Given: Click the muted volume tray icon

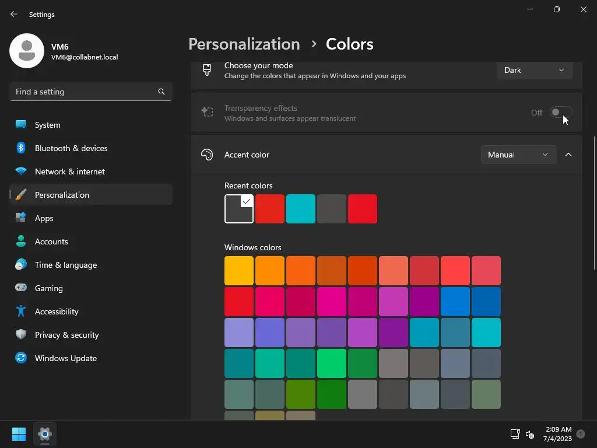Looking at the screenshot, I should (x=529, y=434).
